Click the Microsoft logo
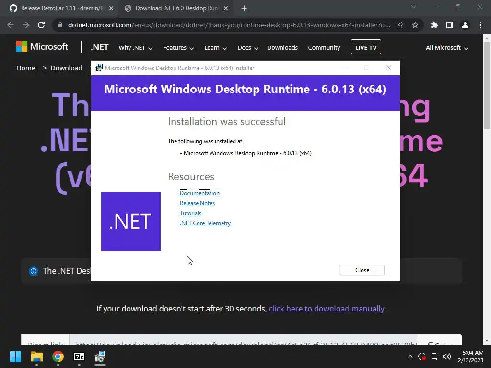This screenshot has height=368, width=491. click(42, 46)
